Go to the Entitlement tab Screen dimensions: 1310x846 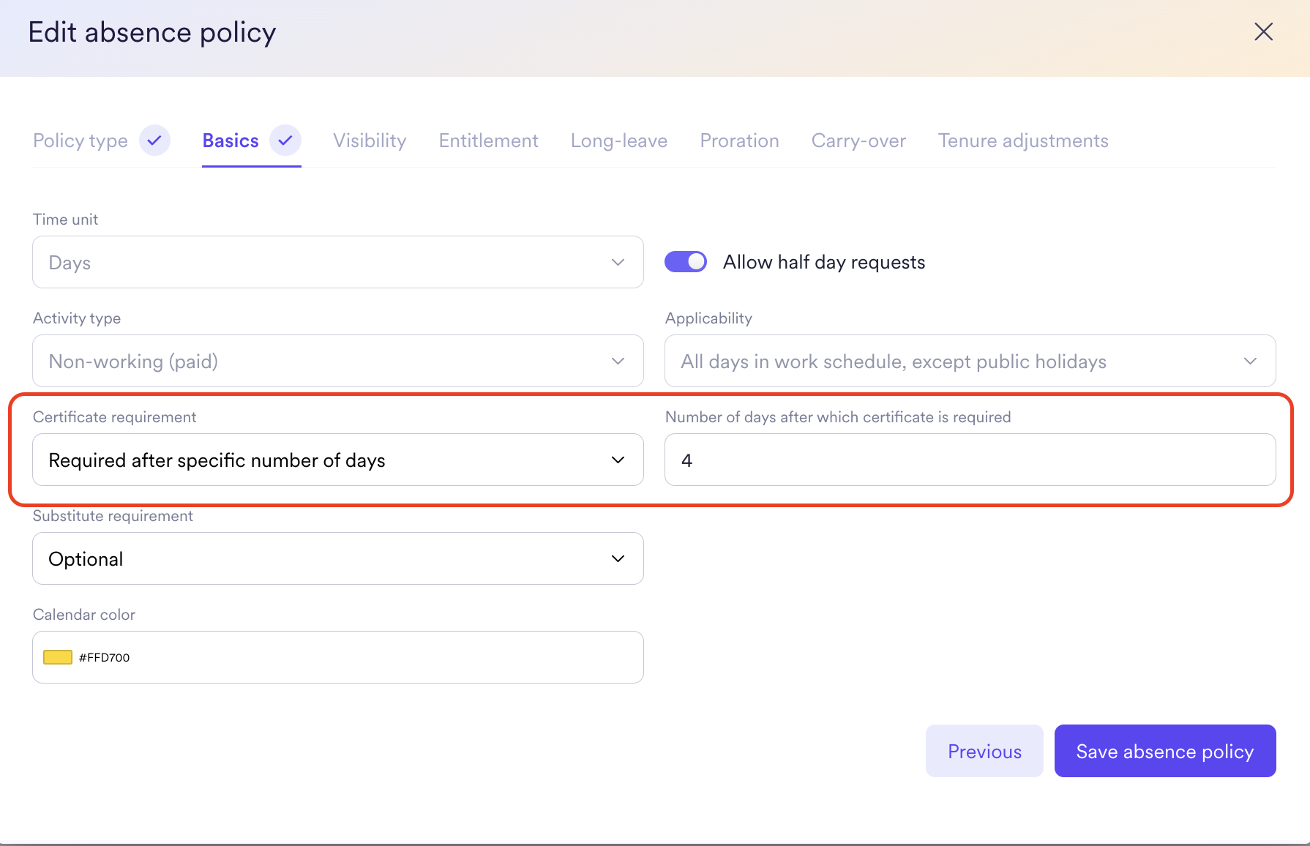pos(488,141)
